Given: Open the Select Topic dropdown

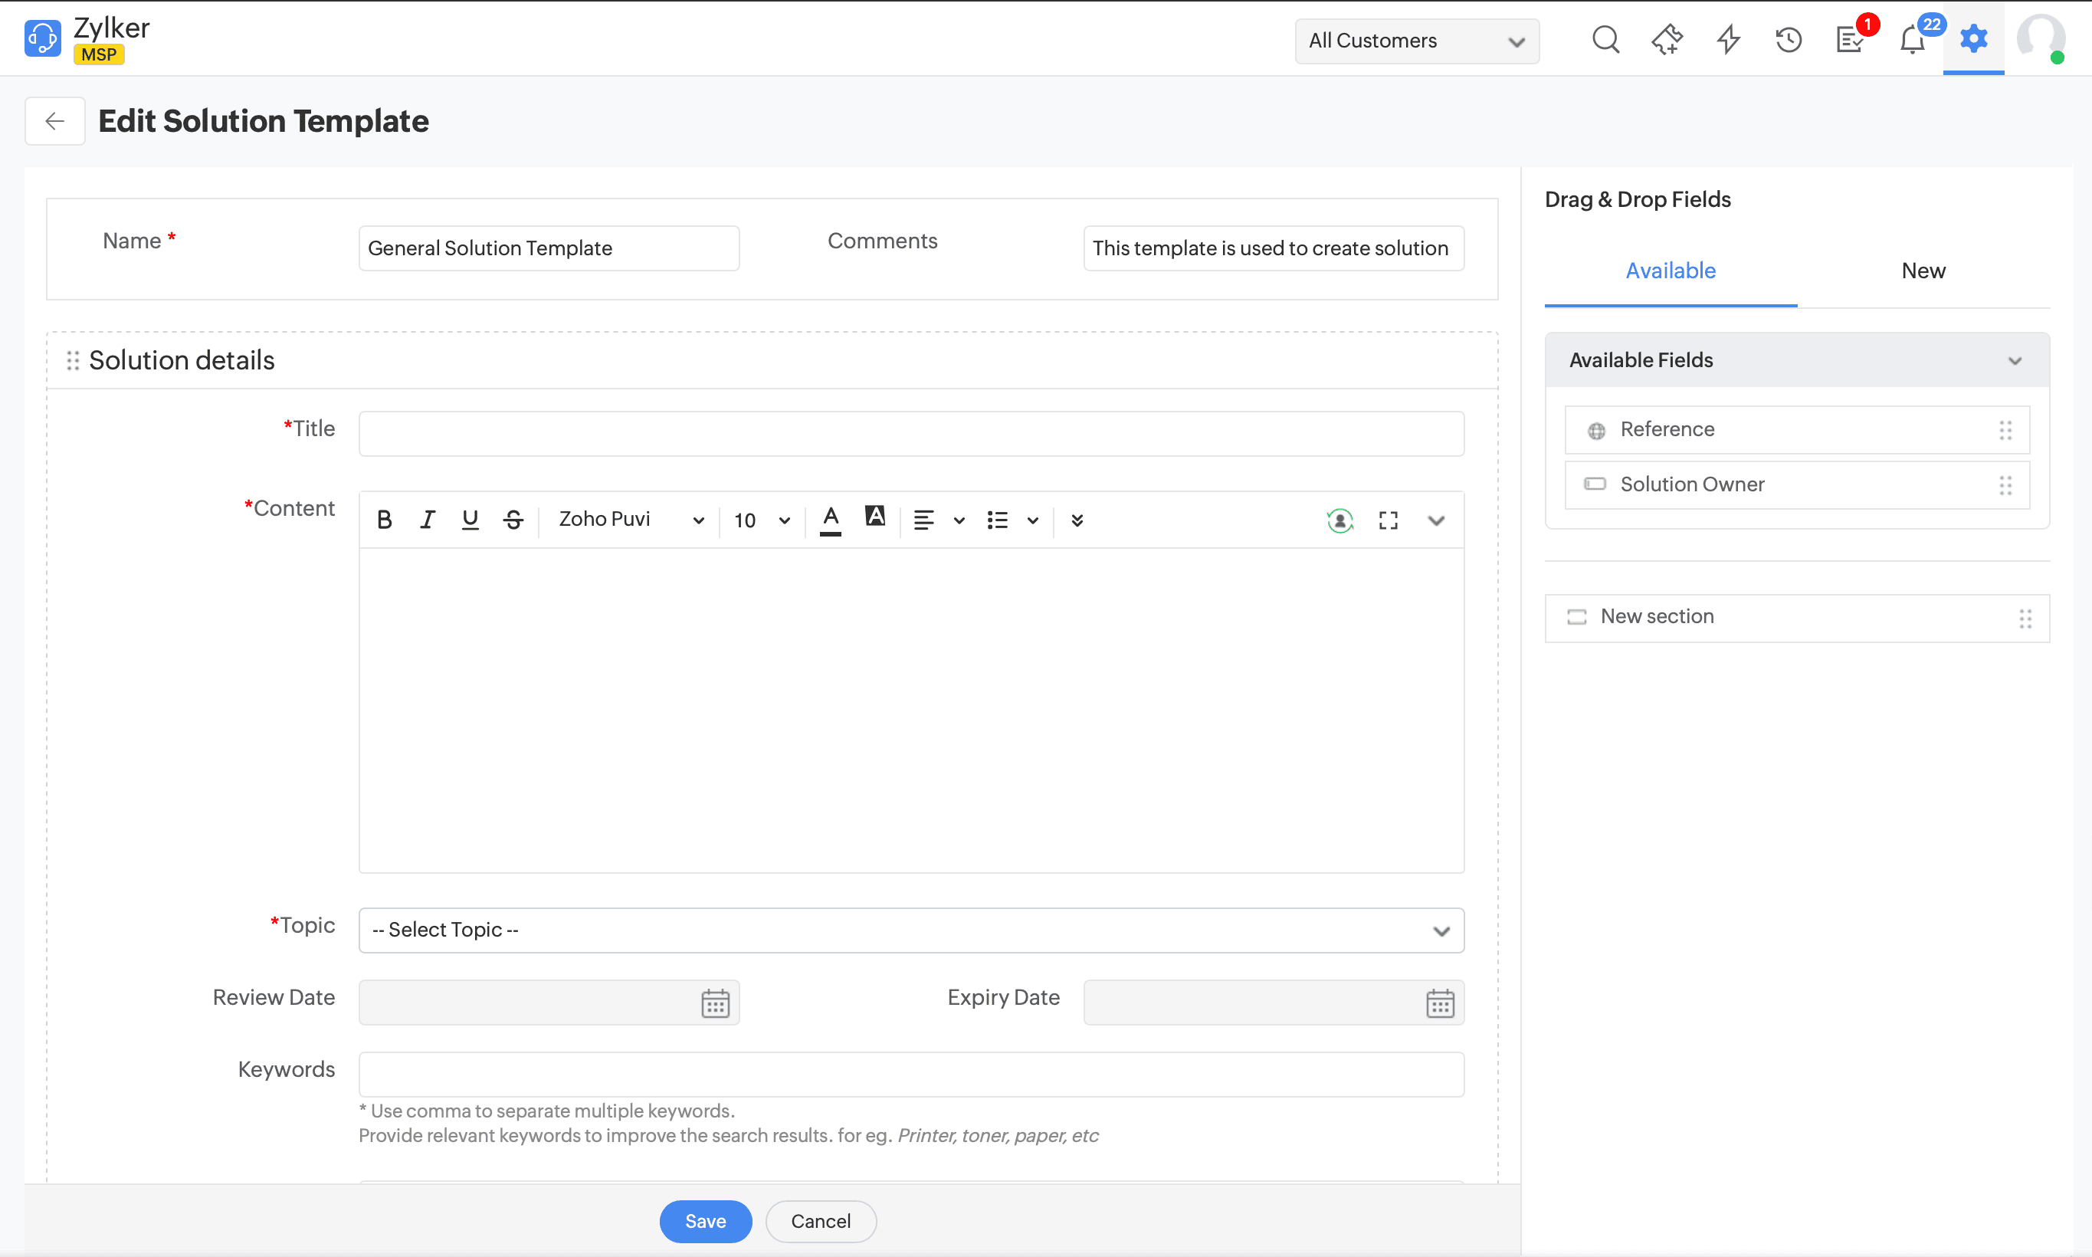Looking at the screenshot, I should pyautogui.click(x=911, y=930).
